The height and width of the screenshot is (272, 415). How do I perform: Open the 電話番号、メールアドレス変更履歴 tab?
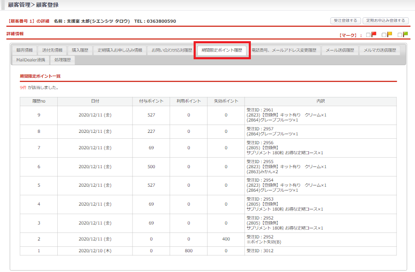[x=284, y=50]
